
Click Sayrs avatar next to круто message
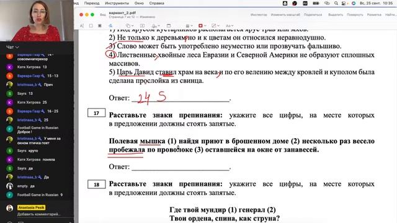10,151
